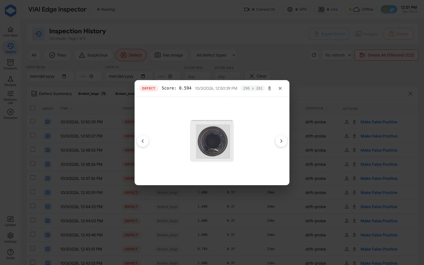424x265 pixels.
Task: Download the 12:48:55 PM row result
Action: pyautogui.click(x=354, y=150)
